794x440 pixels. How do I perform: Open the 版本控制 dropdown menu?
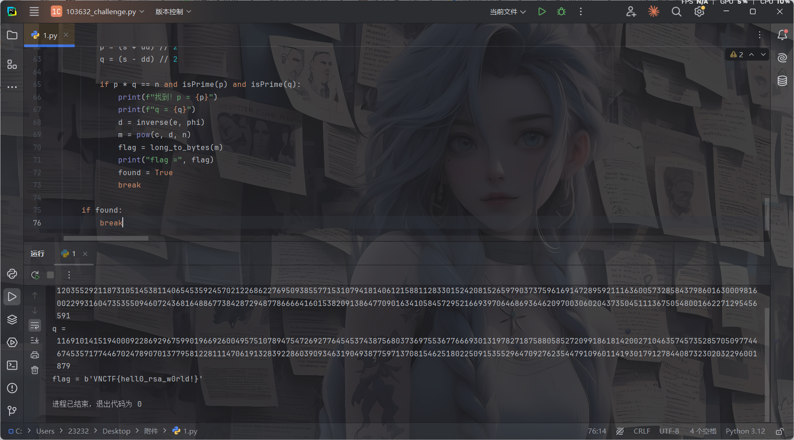(173, 12)
